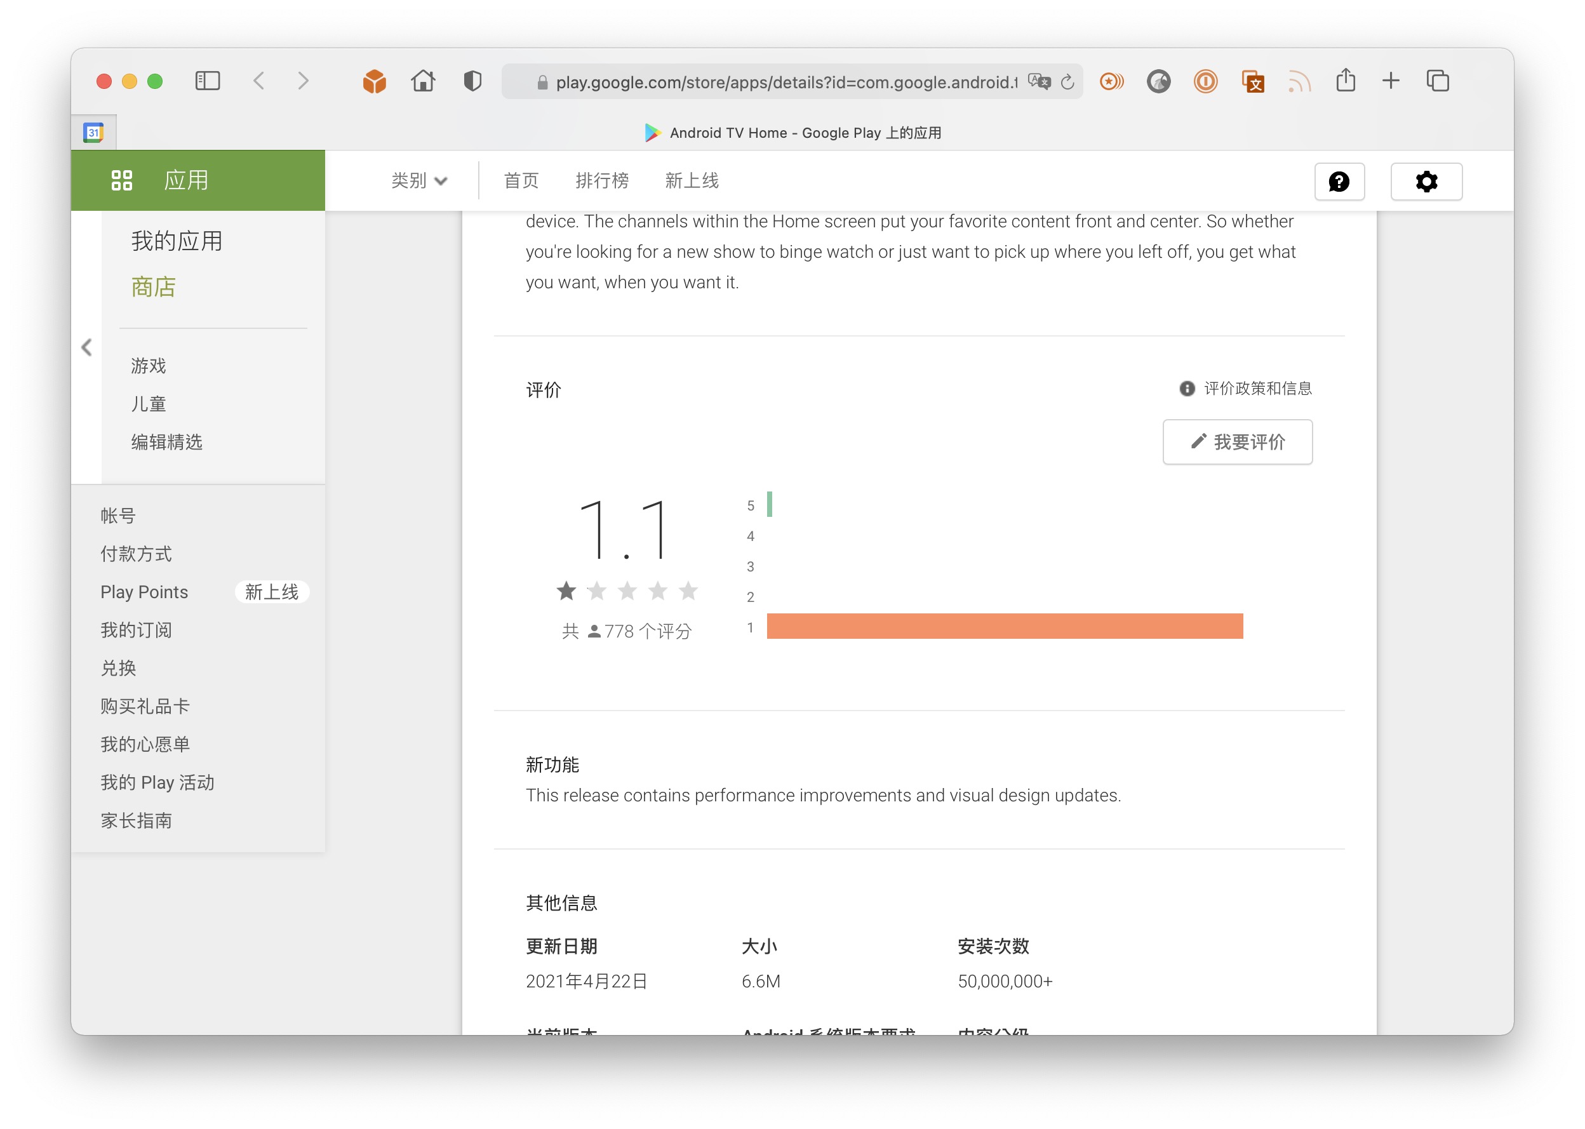The height and width of the screenshot is (1129, 1585).
Task: Open Play Points in the sidebar
Action: pos(145,592)
